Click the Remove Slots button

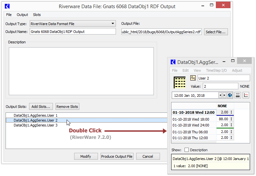click(67, 107)
